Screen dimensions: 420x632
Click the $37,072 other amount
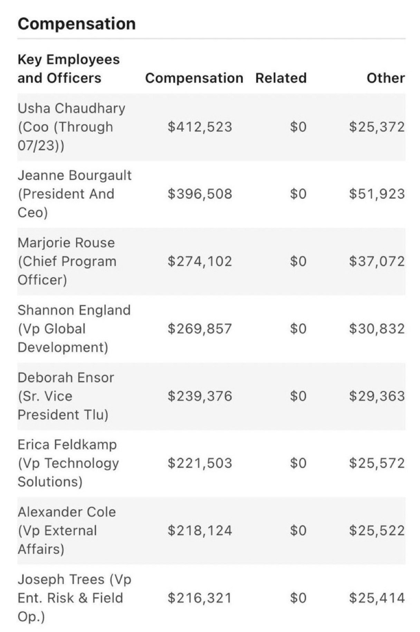(376, 261)
